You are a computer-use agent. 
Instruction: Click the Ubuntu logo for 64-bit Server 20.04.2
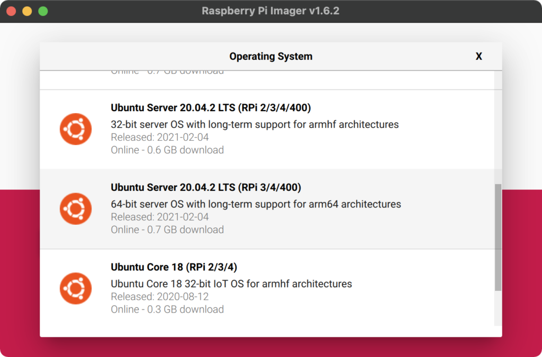76,208
